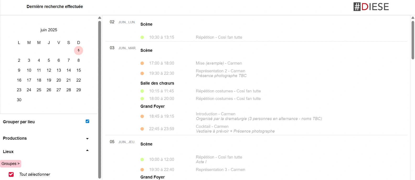Click orange dot beside Cocktail - Carmen
The height and width of the screenshot is (180, 415).
tap(142, 129)
